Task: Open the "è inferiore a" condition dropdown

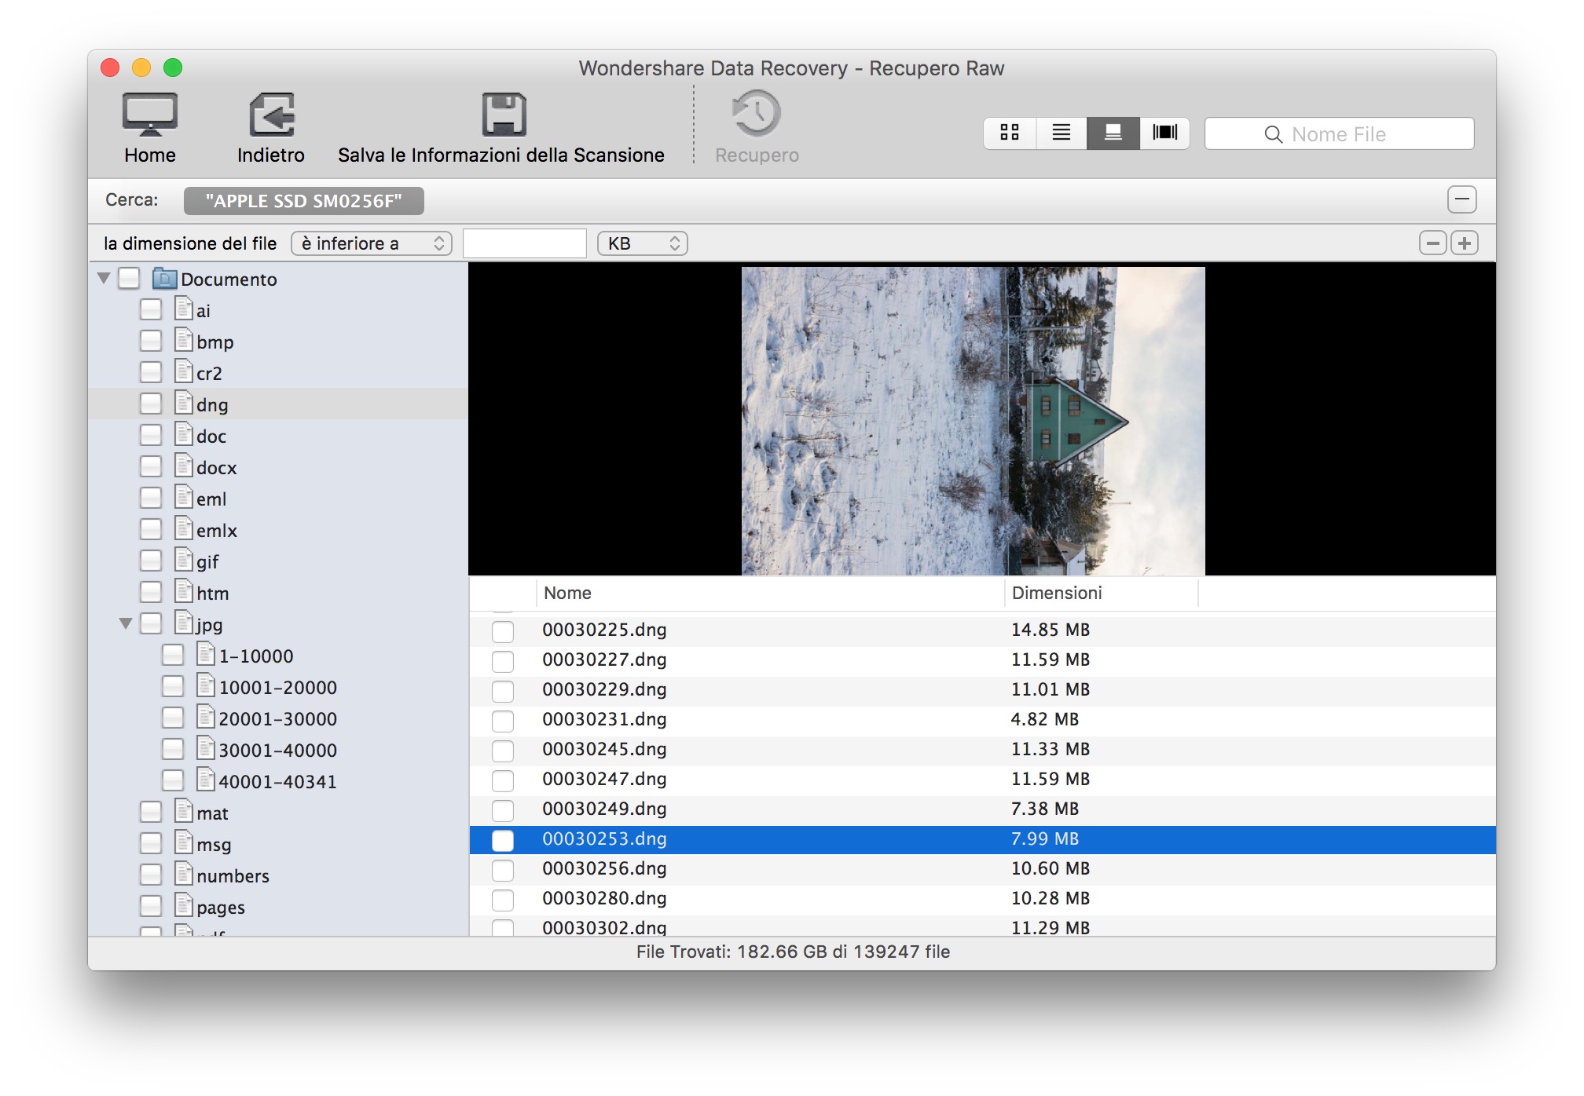Action: [x=372, y=243]
